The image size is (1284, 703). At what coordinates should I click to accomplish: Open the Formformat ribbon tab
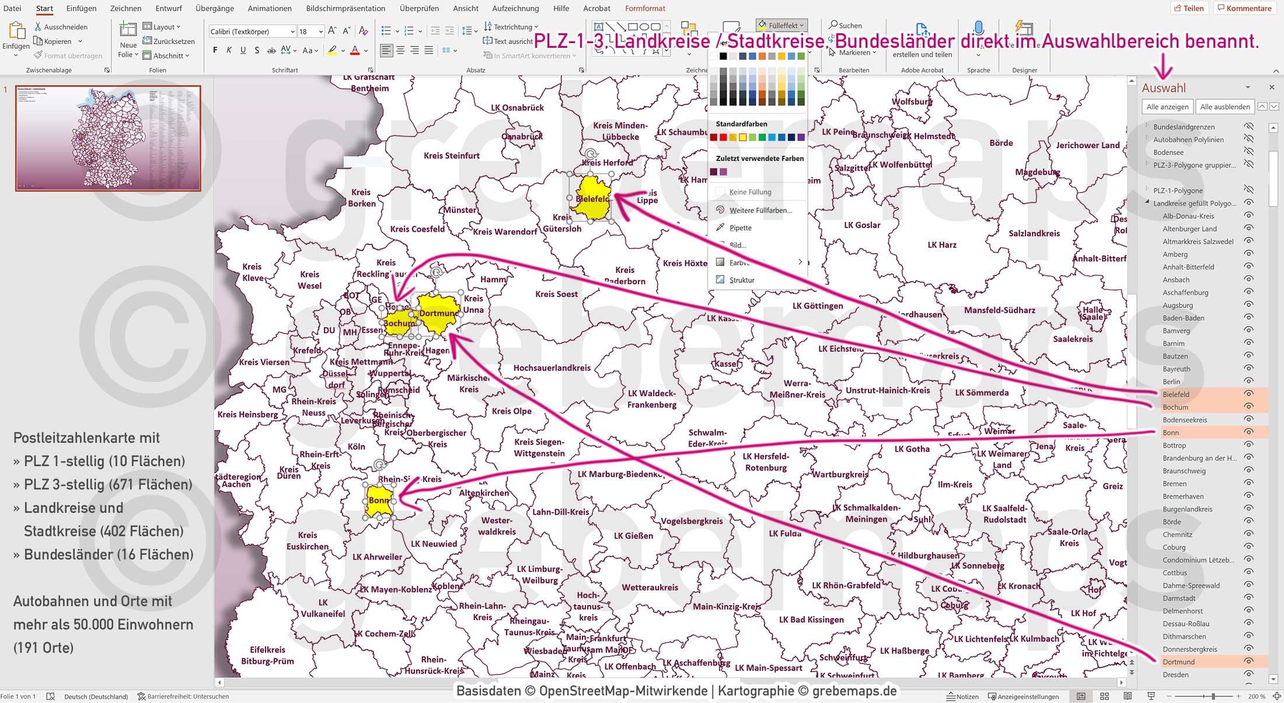tap(645, 8)
